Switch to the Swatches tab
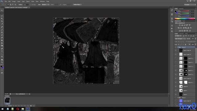 pos(181,9)
